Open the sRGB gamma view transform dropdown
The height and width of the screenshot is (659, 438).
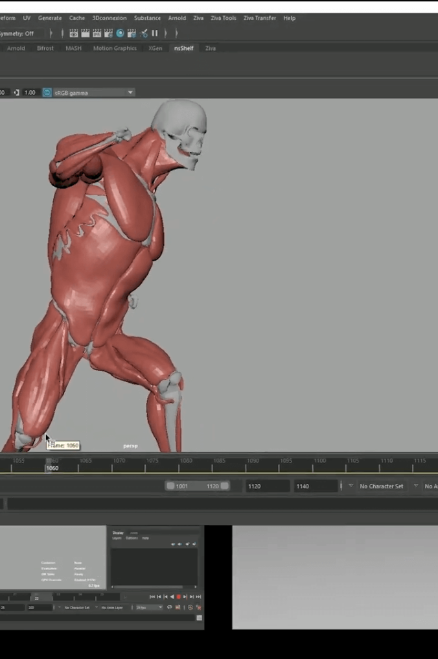[x=94, y=93]
